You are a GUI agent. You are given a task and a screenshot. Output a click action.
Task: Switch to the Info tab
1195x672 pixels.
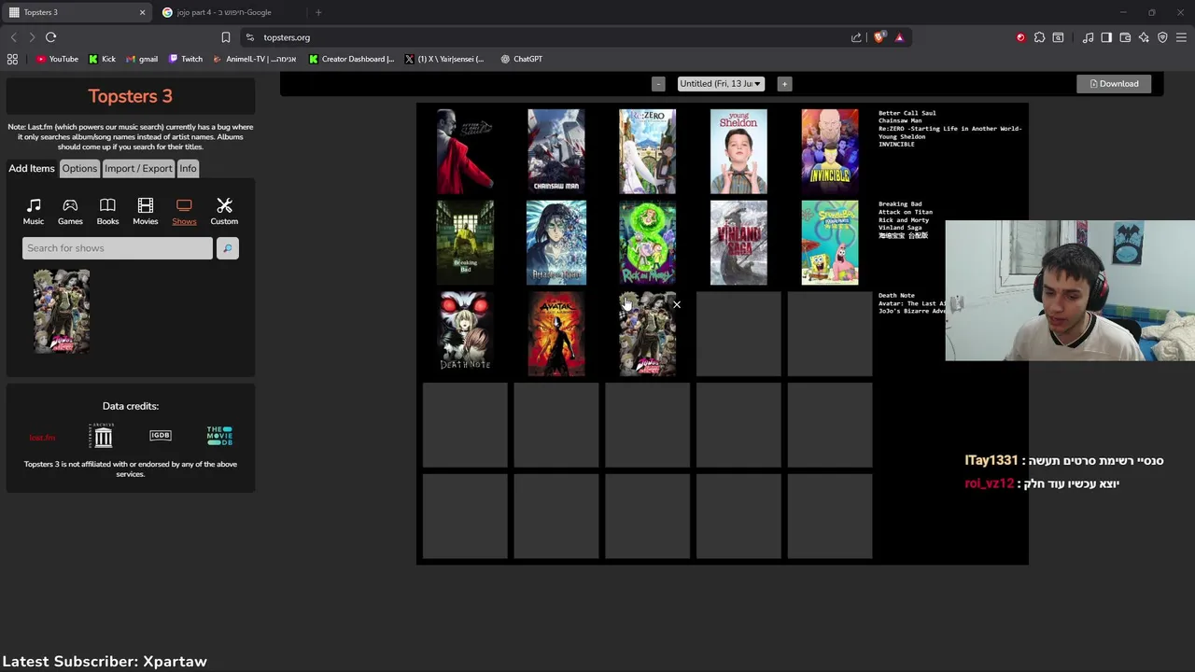pos(188,168)
